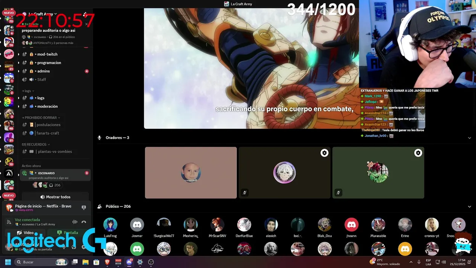Disconnect from voice with hang-up icon

pyautogui.click(x=84, y=222)
